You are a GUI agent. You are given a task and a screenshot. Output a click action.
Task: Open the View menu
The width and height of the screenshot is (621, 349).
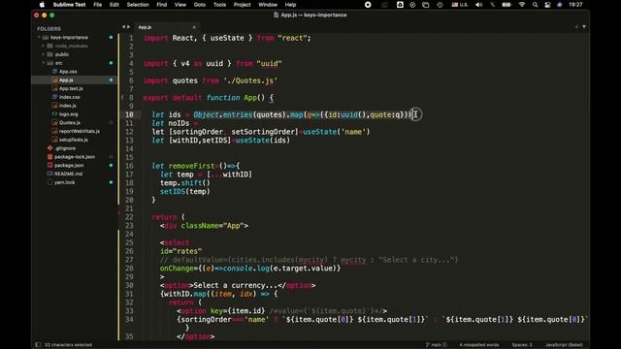coord(180,5)
